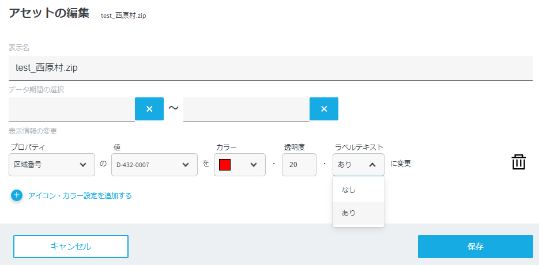539x265 pixels.
Task: Click アイコン・カラー設定を追加する link
Action: (80, 196)
